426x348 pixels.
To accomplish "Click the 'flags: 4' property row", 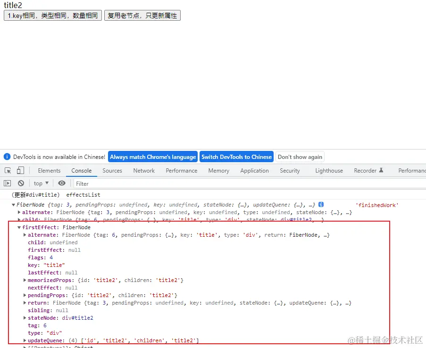I will (x=40, y=257).
